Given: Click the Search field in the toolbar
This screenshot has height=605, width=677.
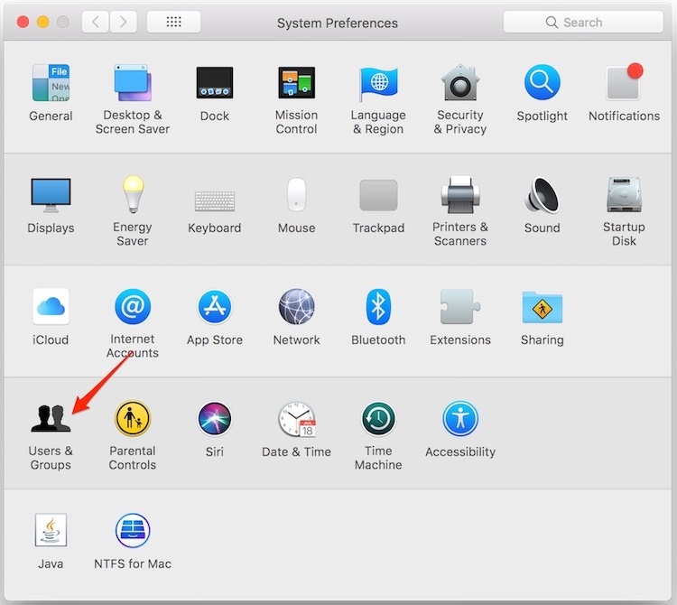Looking at the screenshot, I should (x=583, y=22).
